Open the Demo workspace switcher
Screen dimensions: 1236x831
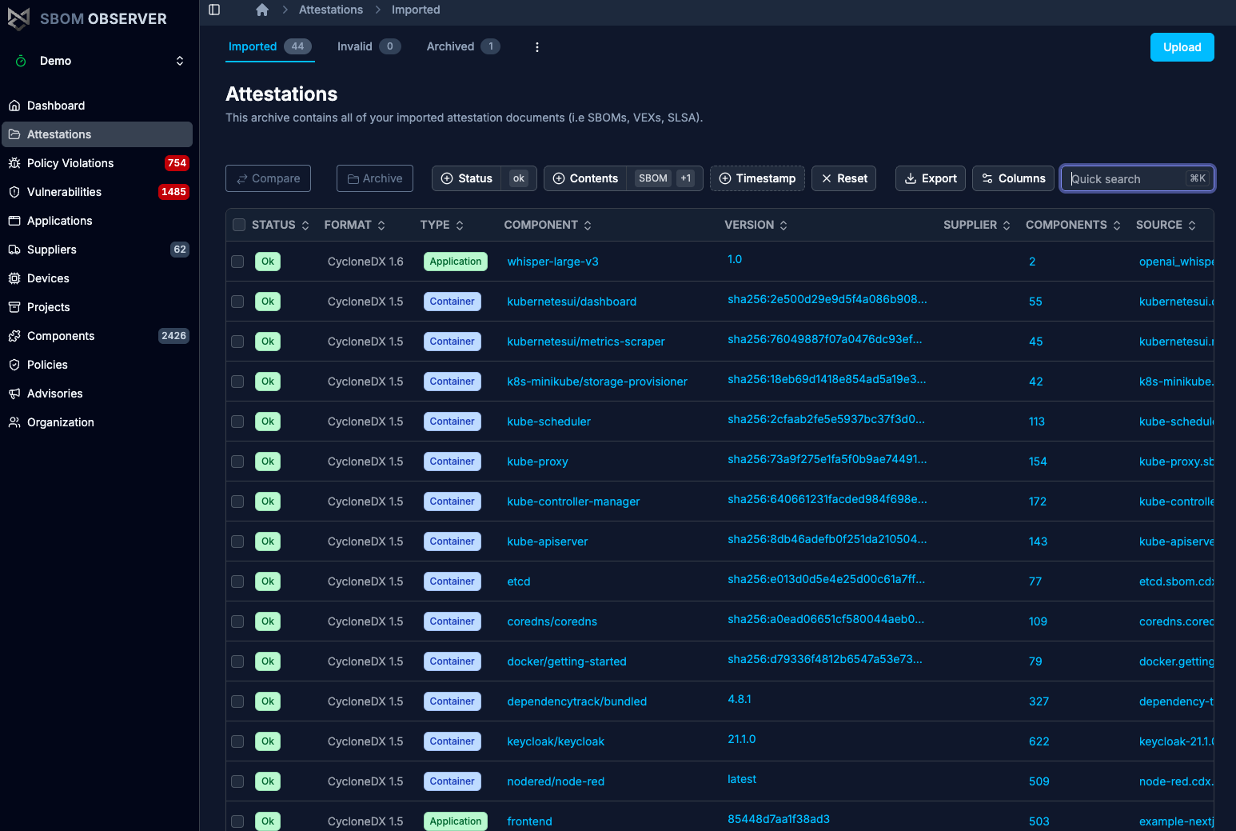(99, 61)
